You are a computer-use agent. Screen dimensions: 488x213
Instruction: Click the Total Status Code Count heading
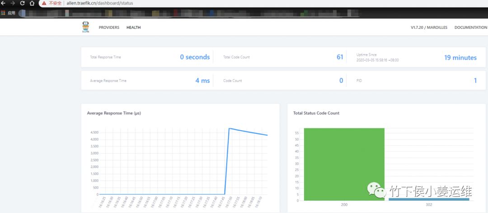click(x=316, y=113)
